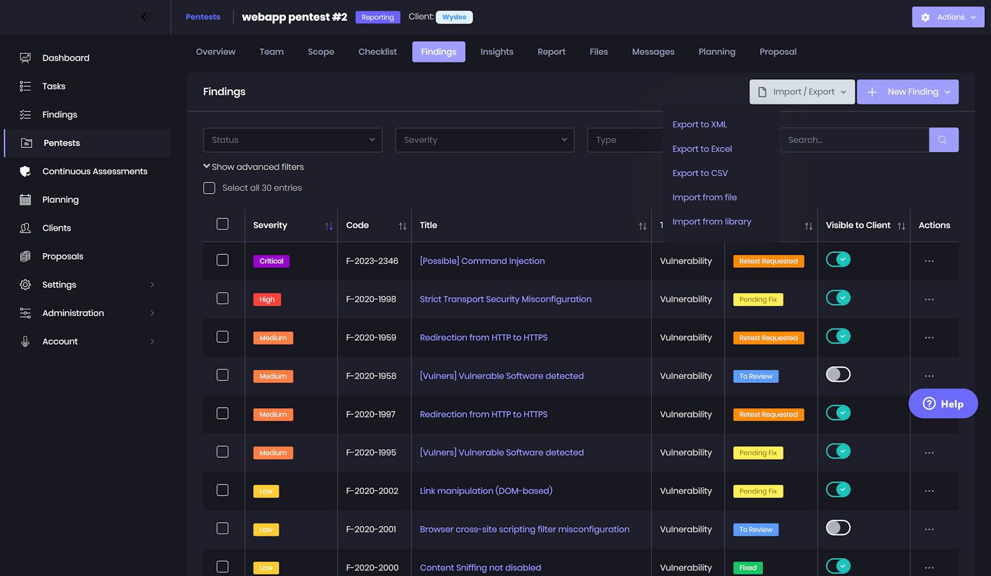
Task: Choose Export to CSV from the menu
Action: click(x=700, y=173)
